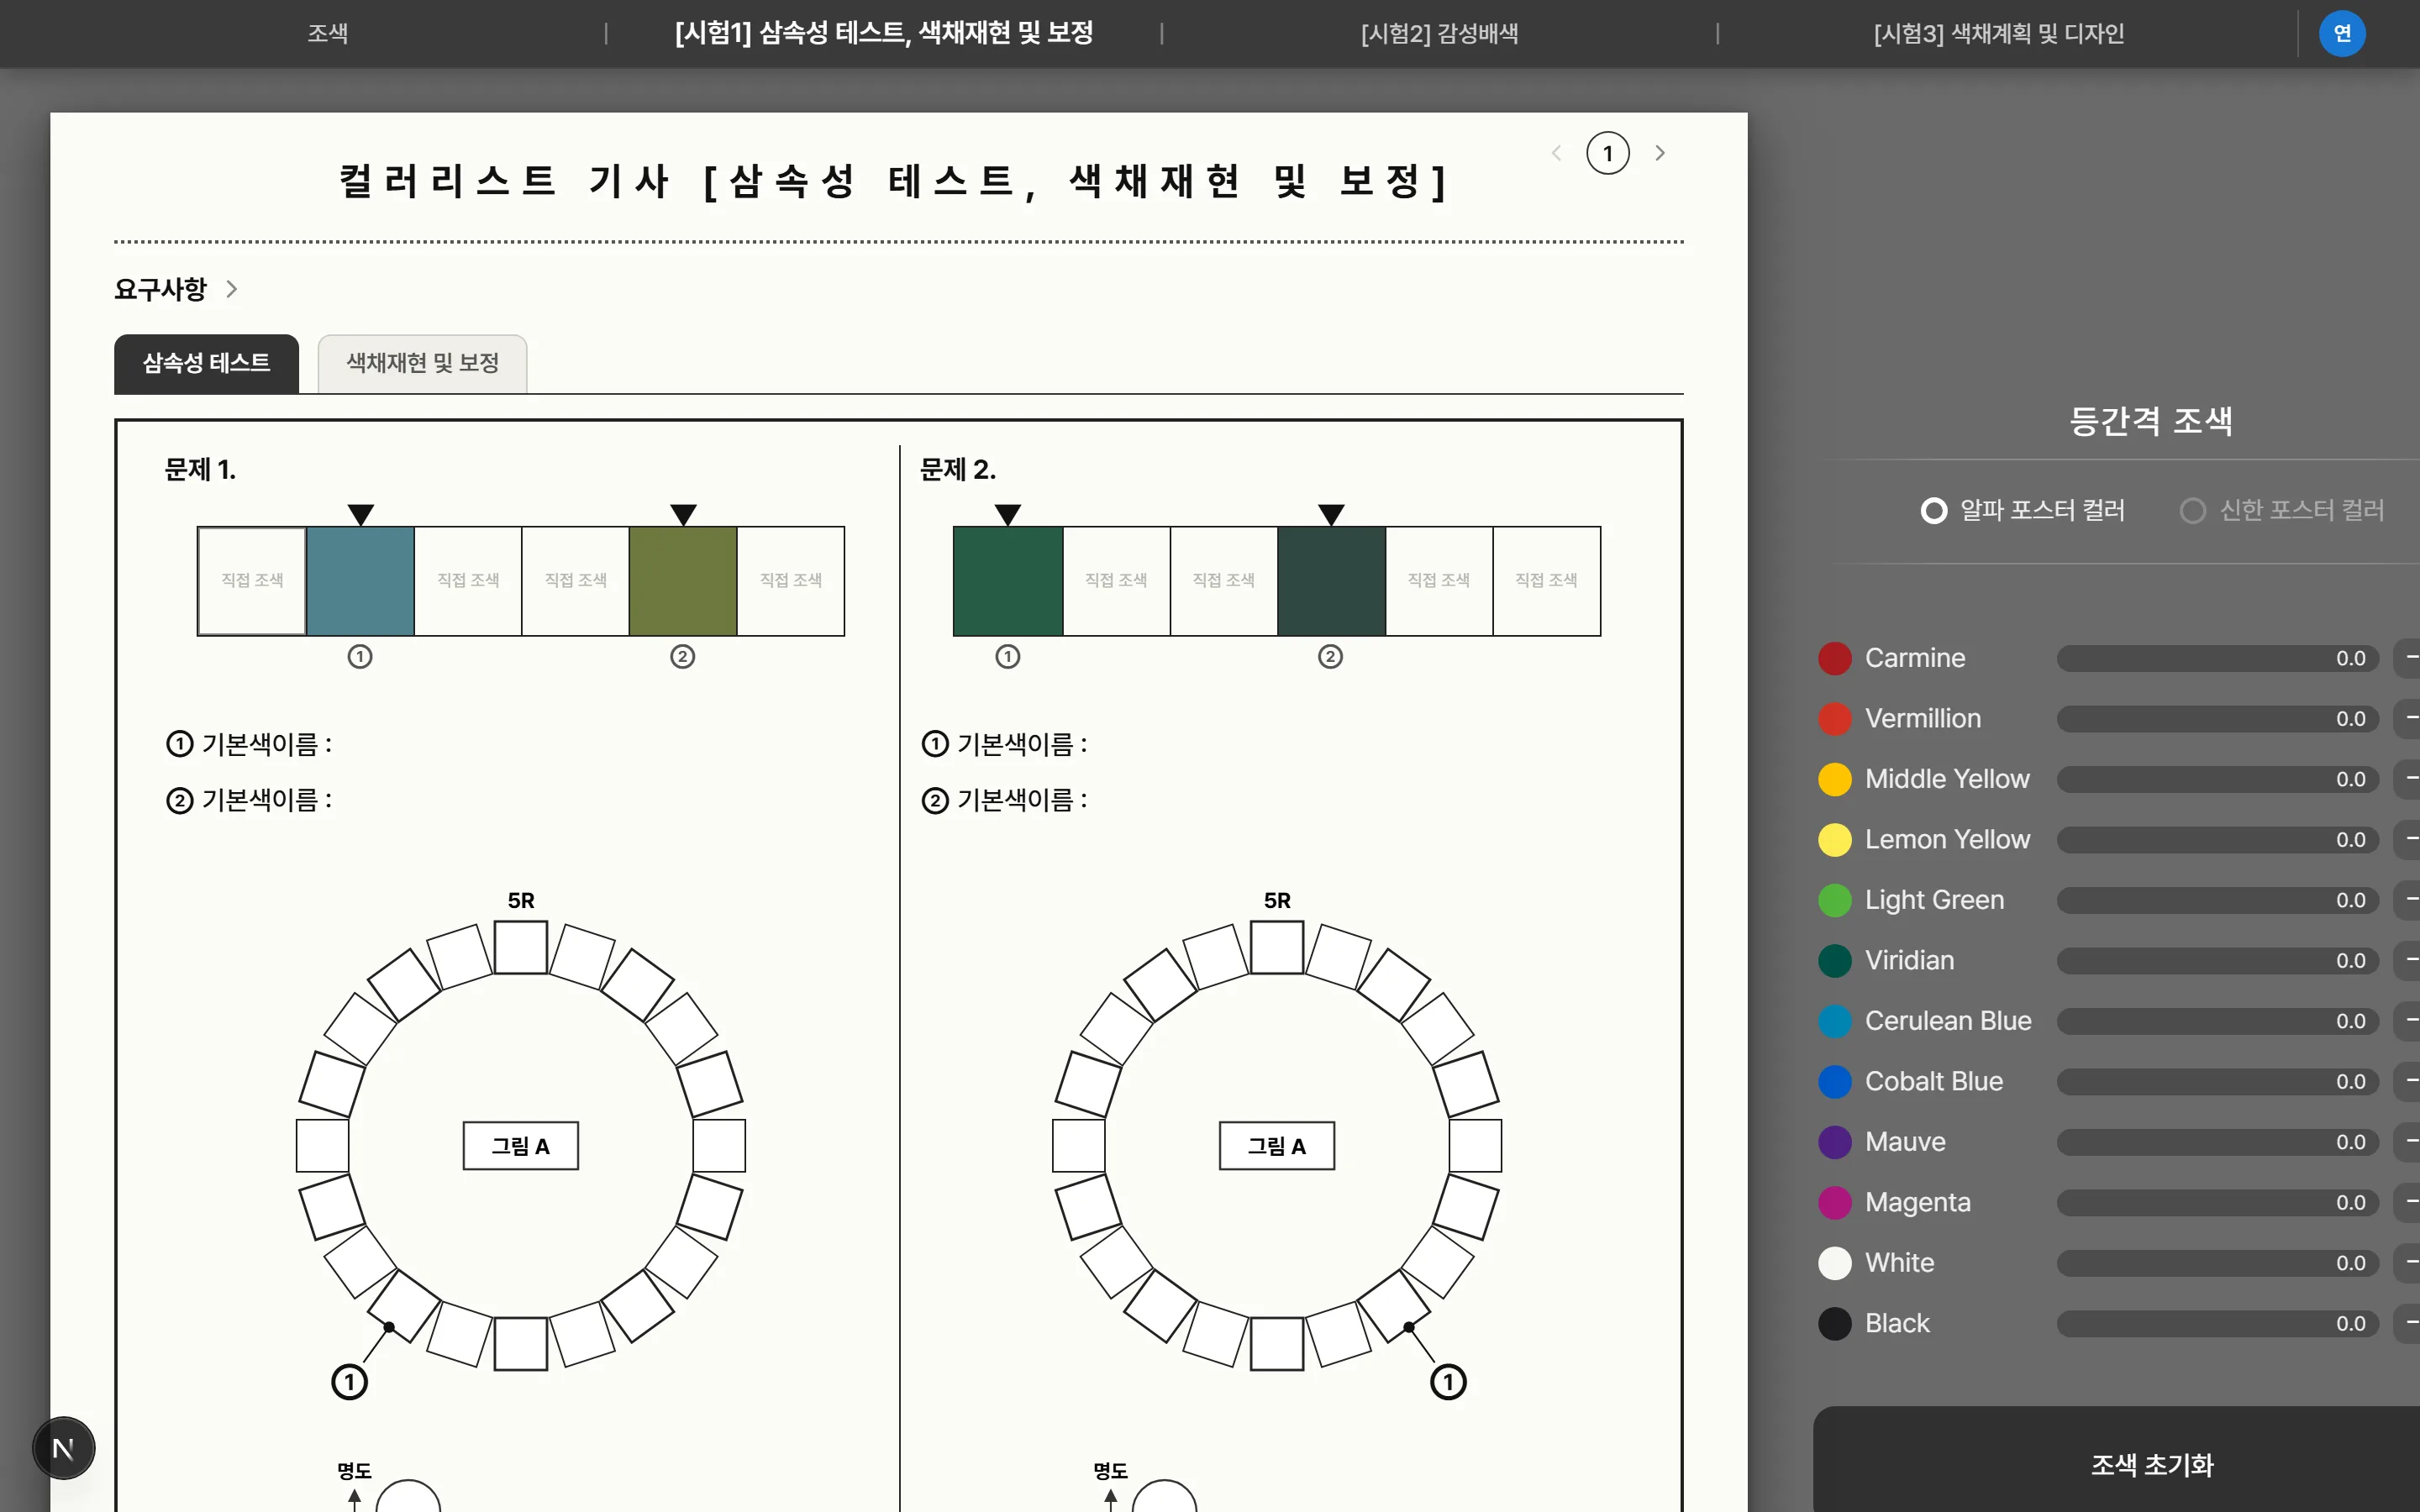Click the 그림 A label in 문제 2
This screenshot has height=1512, width=2420.
[1276, 1146]
